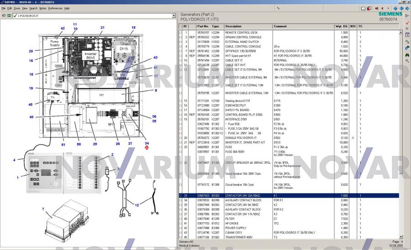Image resolution: width=411 pixels, height=250 pixels.
Task: Open the POLYDOROS IT illustration dropdown
Action: [x=174, y=15]
